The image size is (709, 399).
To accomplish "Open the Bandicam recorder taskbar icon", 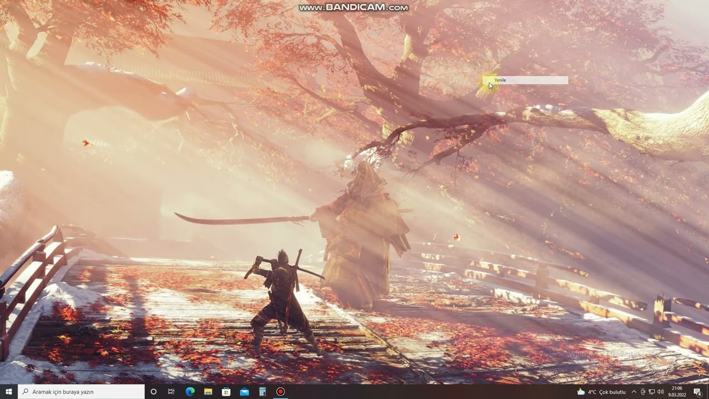I will (x=280, y=392).
